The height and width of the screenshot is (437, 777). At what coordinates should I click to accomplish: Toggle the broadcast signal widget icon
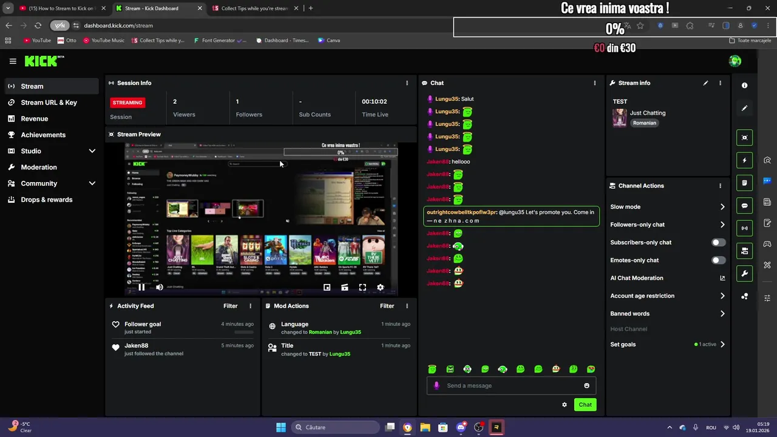[x=745, y=228]
